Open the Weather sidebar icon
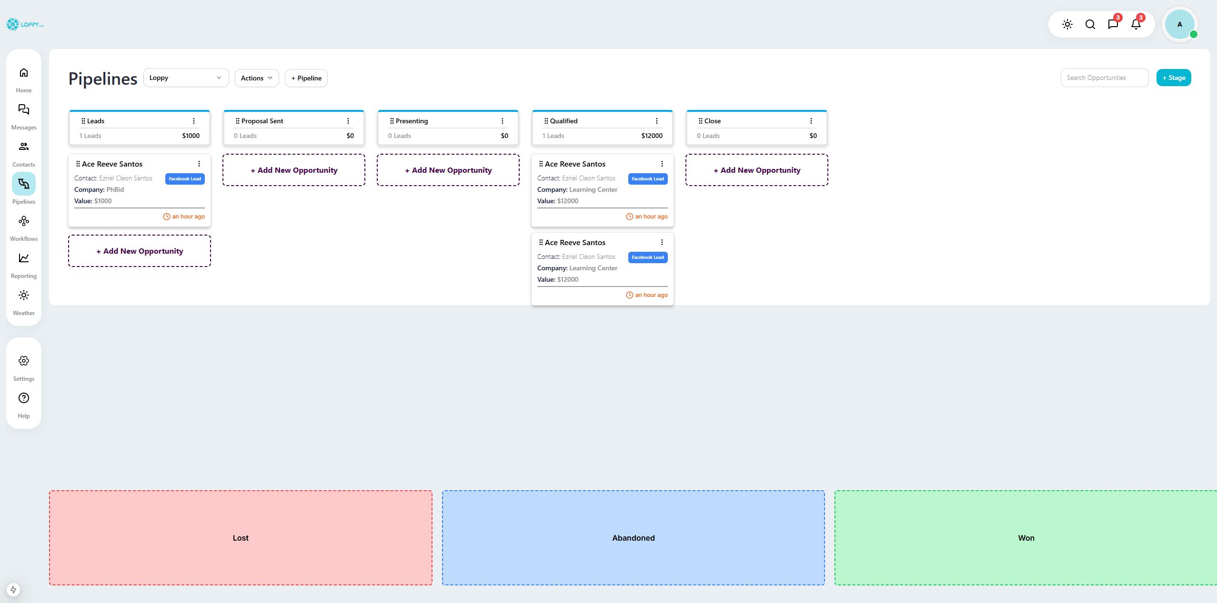The image size is (1217, 603). click(x=24, y=296)
